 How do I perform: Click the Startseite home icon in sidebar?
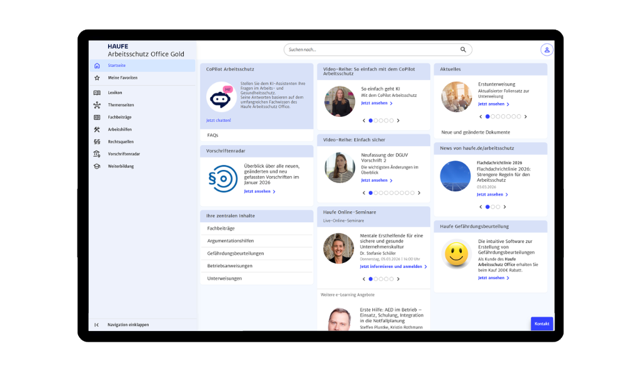(97, 66)
